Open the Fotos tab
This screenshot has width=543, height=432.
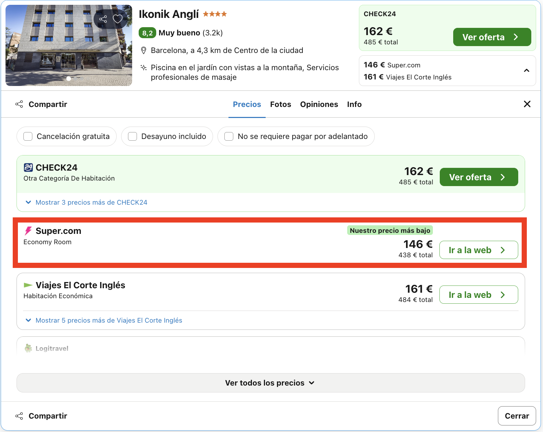click(280, 104)
